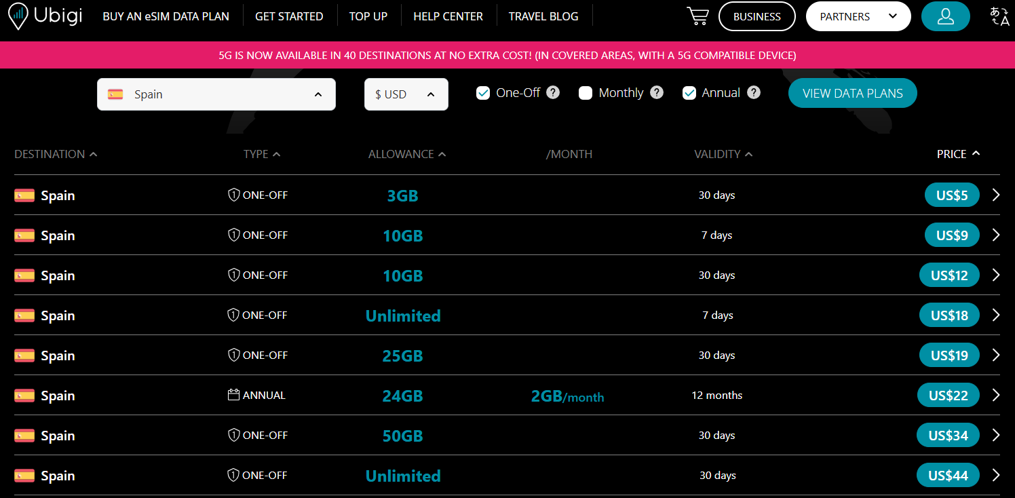1015x498 pixels.
Task: Sort by ALLOWANCE column
Action: tap(407, 154)
